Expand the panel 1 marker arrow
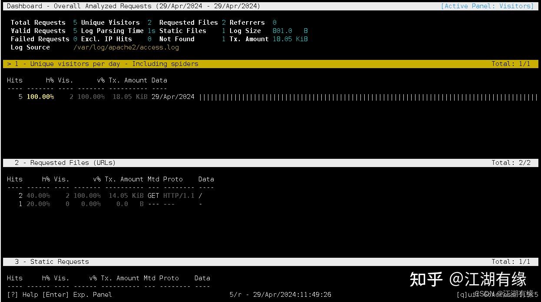This screenshot has width=541, height=302. (x=9, y=63)
